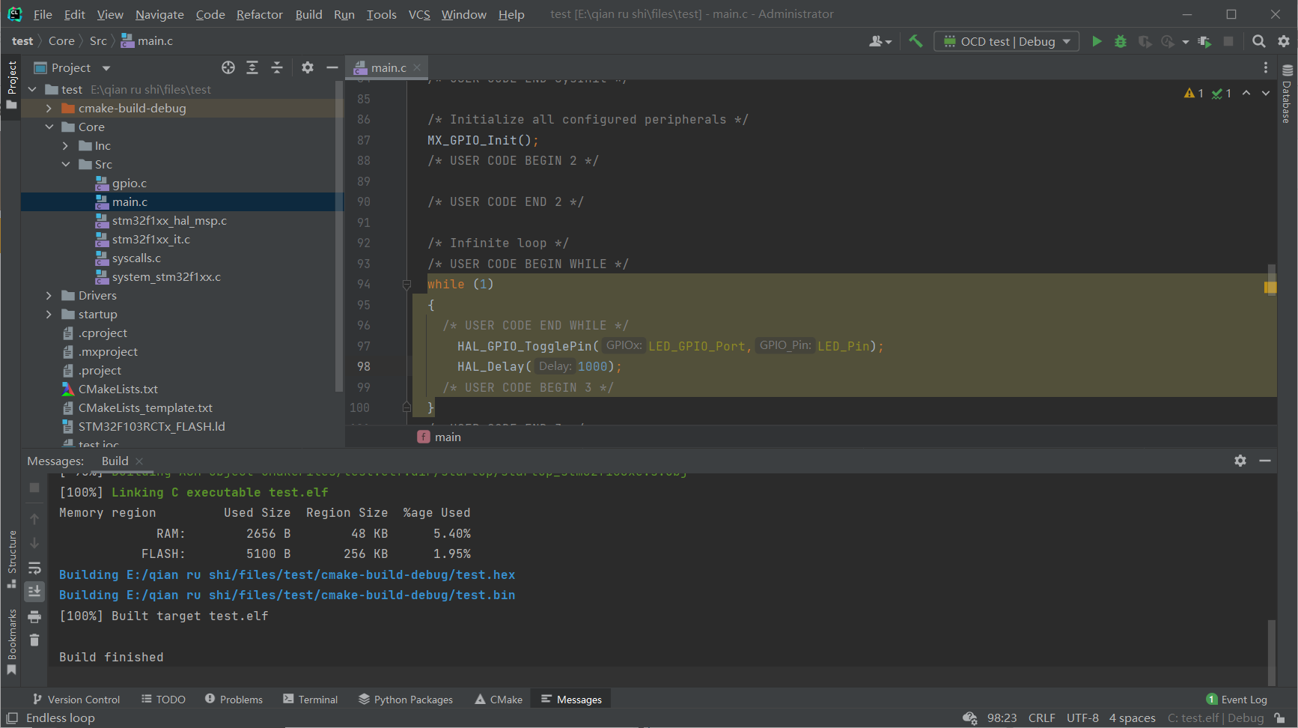The width and height of the screenshot is (1298, 728).
Task: Minimize the Messages panel
Action: (1265, 461)
